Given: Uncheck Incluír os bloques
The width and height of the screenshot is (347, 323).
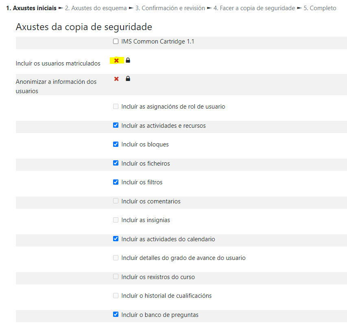Looking at the screenshot, I should (x=116, y=144).
